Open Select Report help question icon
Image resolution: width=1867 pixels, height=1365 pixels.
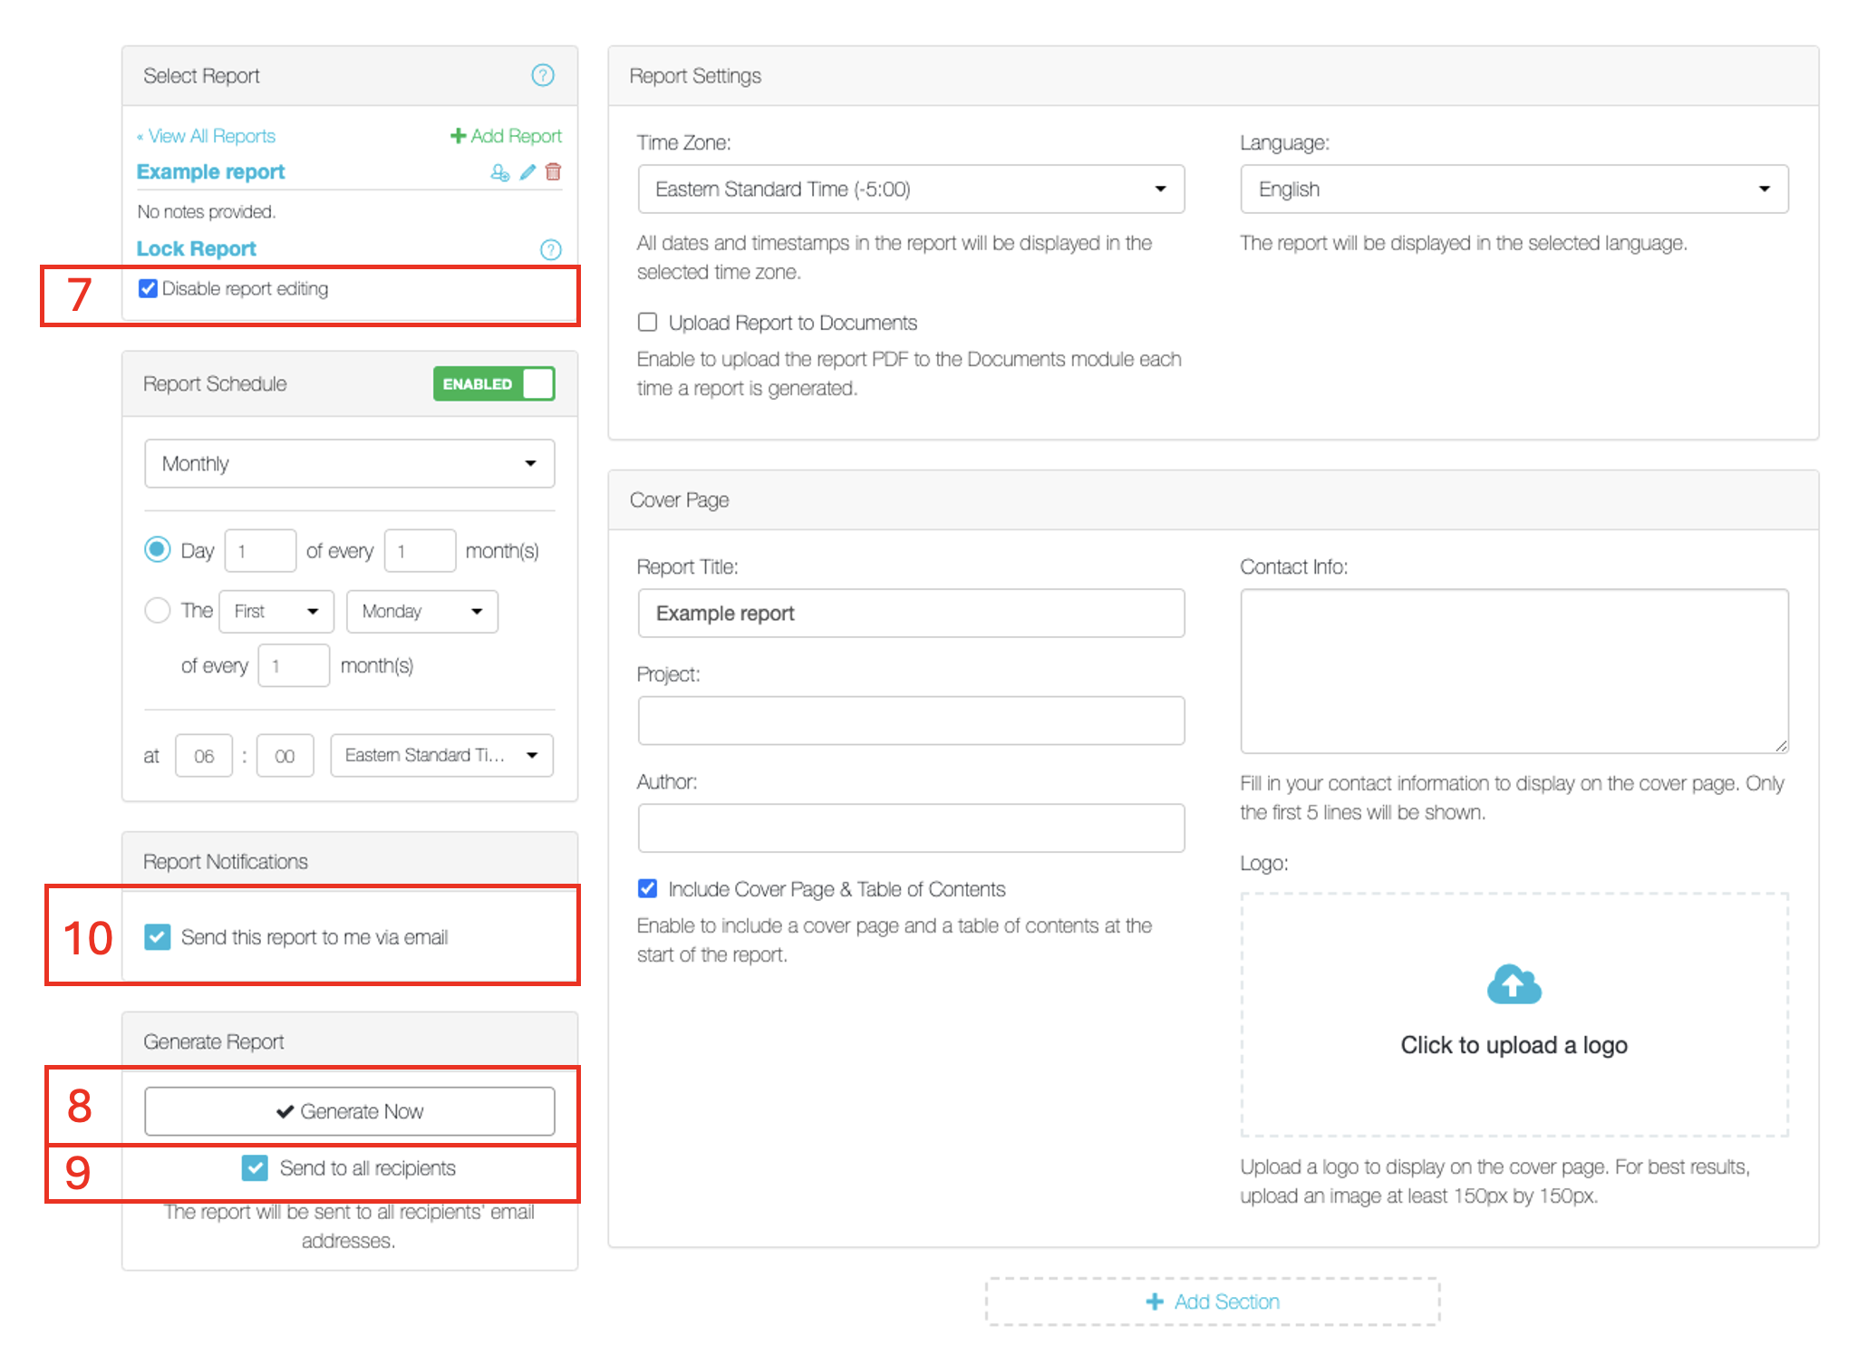[542, 75]
